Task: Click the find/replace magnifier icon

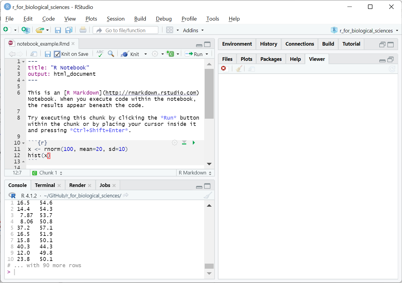Action: pyautogui.click(x=111, y=54)
